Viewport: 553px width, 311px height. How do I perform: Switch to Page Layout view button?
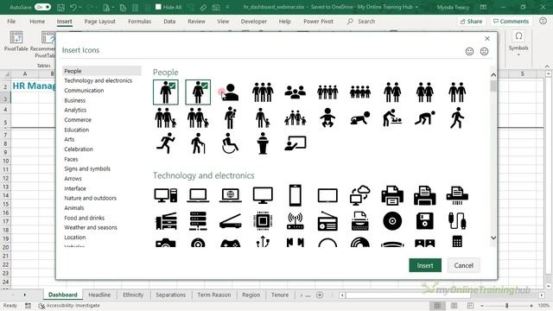pos(454,305)
